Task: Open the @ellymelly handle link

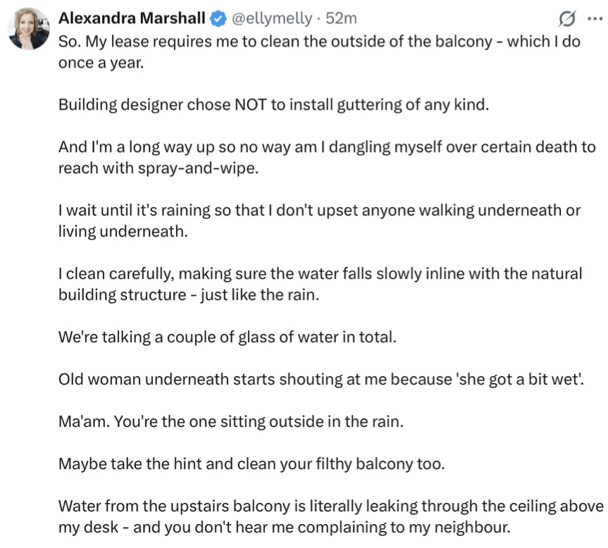Action: tap(268, 18)
